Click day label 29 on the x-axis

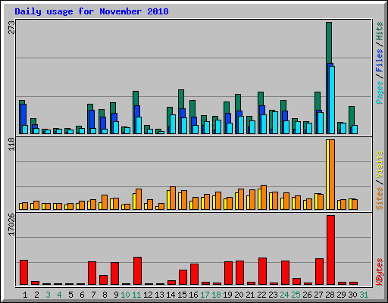pos(341,295)
